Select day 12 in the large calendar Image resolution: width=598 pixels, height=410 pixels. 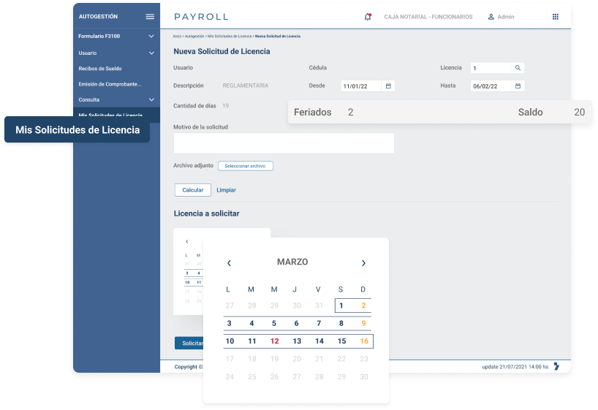274,341
